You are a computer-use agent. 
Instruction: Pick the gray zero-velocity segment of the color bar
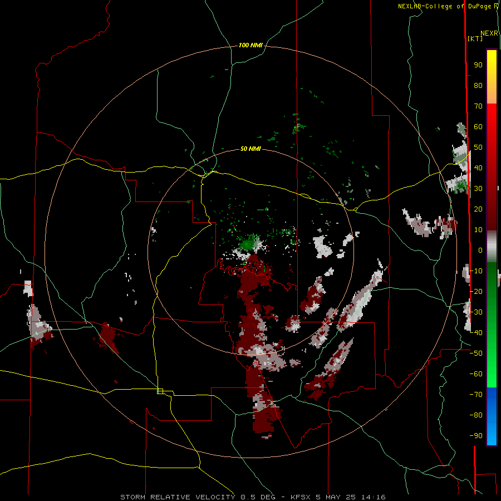click(492, 247)
